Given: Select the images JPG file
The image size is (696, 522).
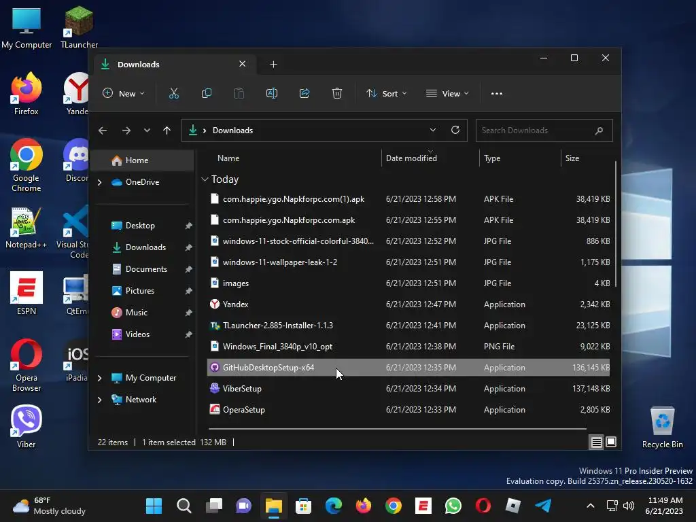Looking at the screenshot, I should (x=408, y=283).
